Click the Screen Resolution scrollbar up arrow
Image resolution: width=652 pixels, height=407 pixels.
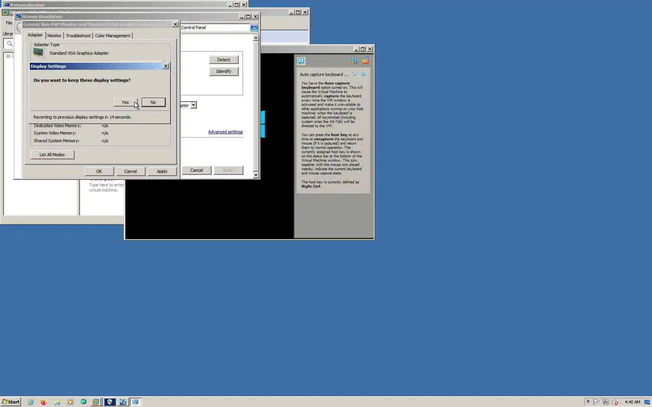pos(256,38)
